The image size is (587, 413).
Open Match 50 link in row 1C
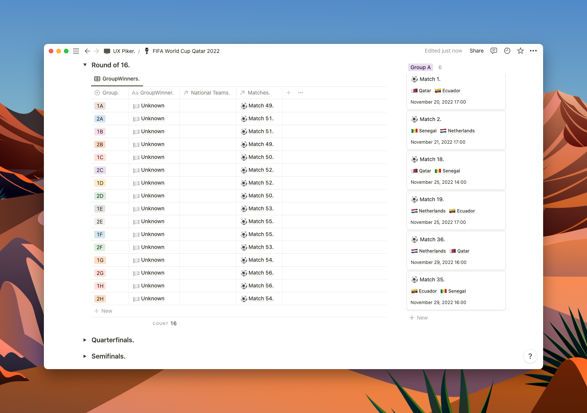click(x=261, y=157)
